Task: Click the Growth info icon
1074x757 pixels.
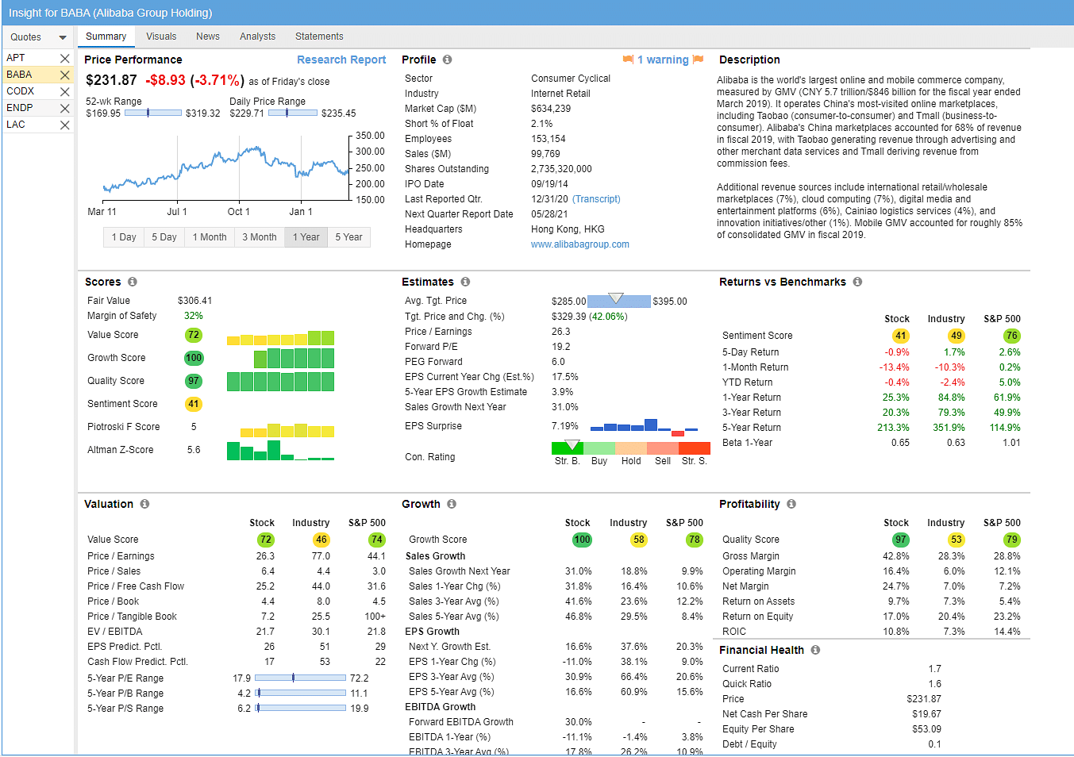Action: 451,504
